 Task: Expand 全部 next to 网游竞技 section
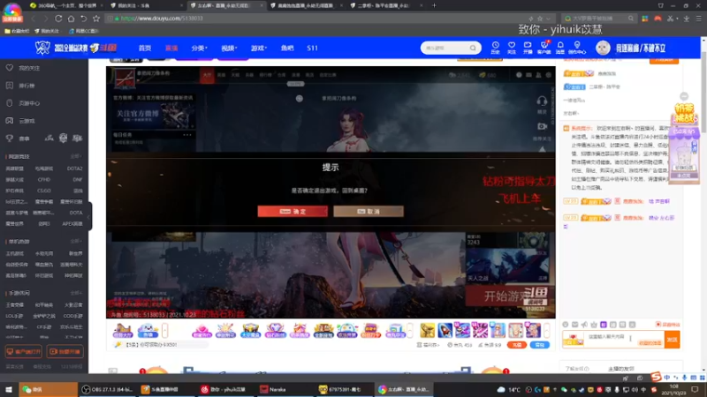point(76,156)
